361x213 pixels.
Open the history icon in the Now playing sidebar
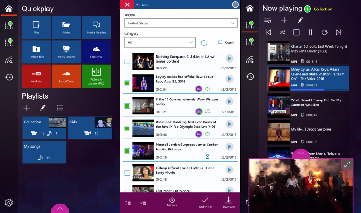click(x=250, y=77)
